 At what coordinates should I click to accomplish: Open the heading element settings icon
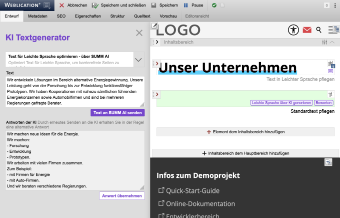tap(330, 63)
